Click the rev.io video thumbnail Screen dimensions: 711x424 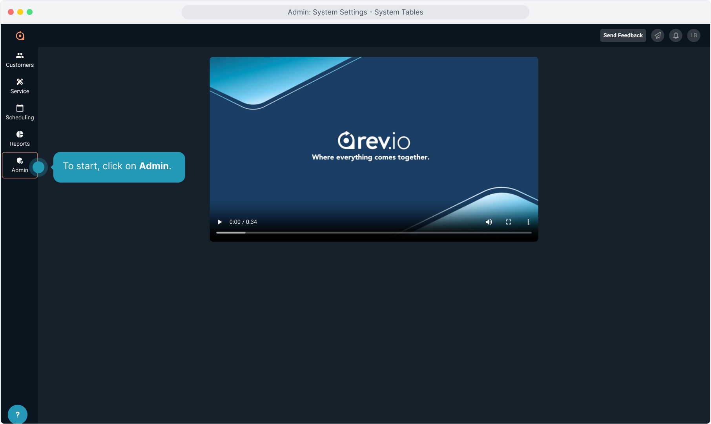pos(374,141)
